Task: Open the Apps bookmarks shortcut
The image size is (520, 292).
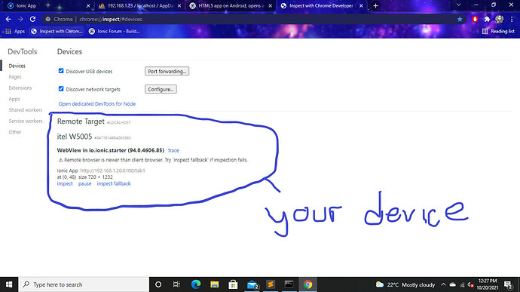Action: coord(15,31)
